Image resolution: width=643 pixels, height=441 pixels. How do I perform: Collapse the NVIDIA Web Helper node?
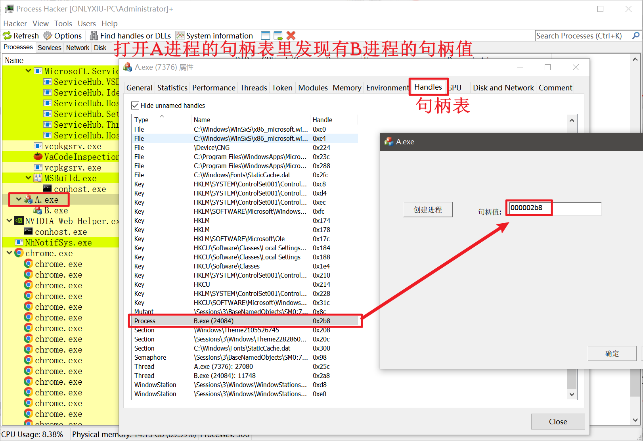tap(9, 221)
